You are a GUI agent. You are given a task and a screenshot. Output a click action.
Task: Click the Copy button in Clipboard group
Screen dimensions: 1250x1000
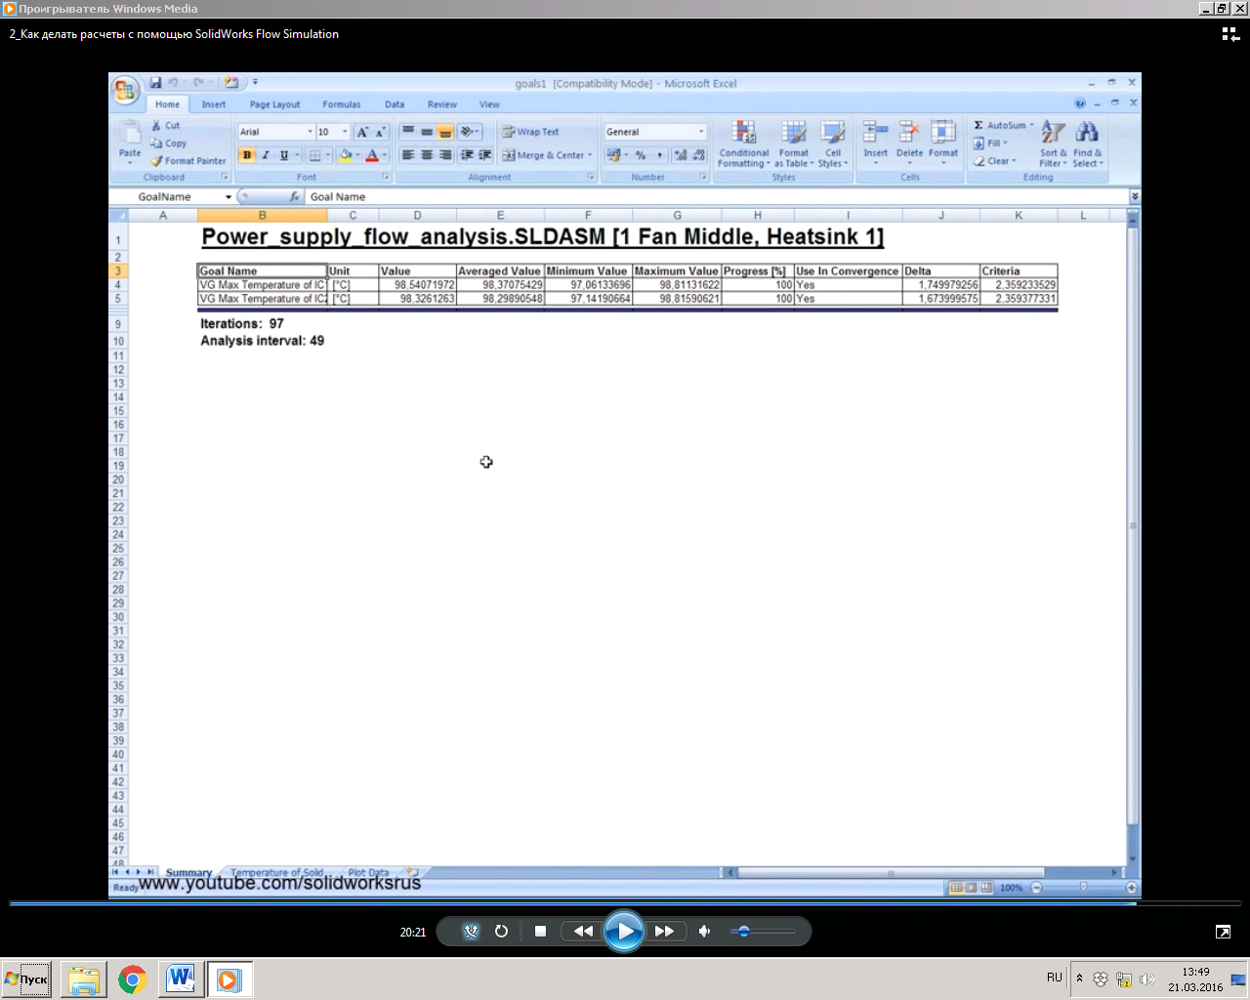[168, 143]
